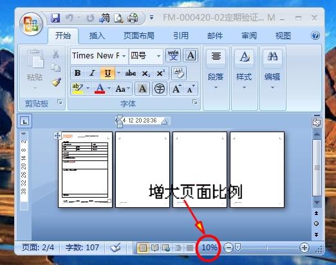This screenshot has width=336, height=265.
Task: Open Word Help question mark
Action: tap(315, 35)
